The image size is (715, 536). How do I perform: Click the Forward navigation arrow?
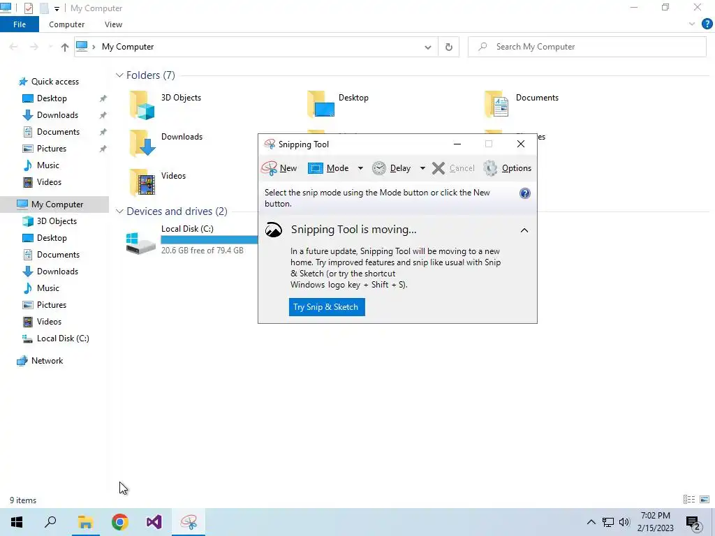click(x=34, y=47)
